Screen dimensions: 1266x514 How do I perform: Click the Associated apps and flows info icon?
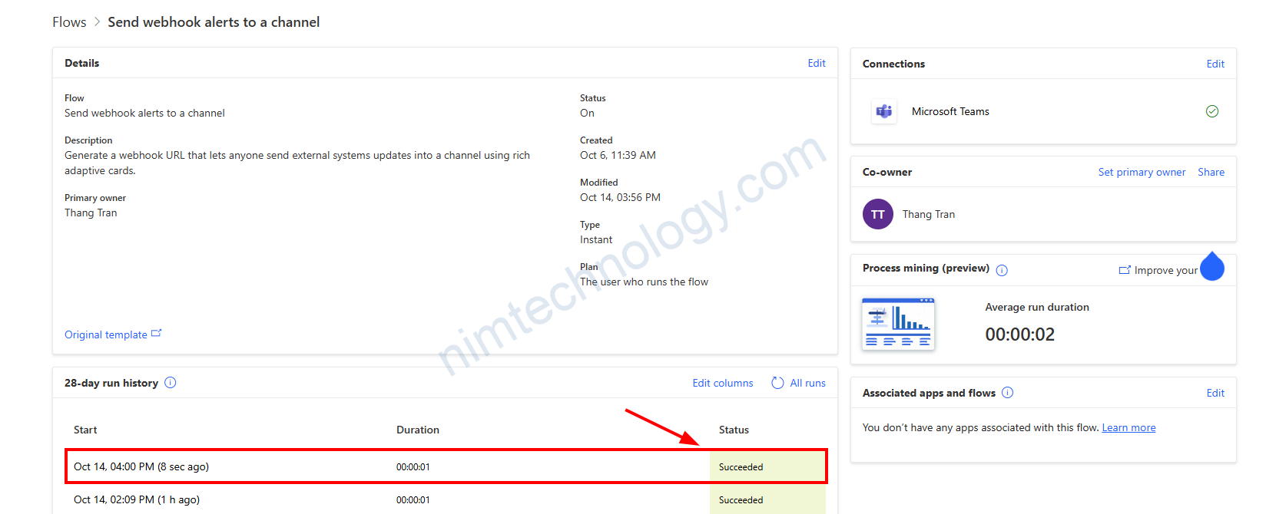point(1008,393)
